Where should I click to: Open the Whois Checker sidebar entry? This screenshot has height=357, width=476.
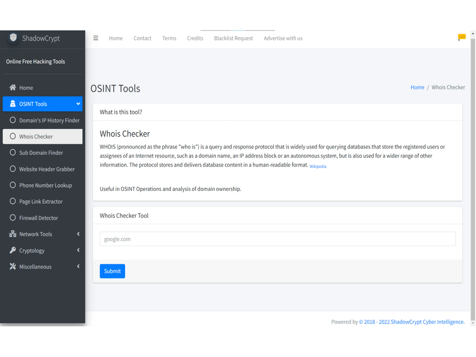(x=42, y=136)
